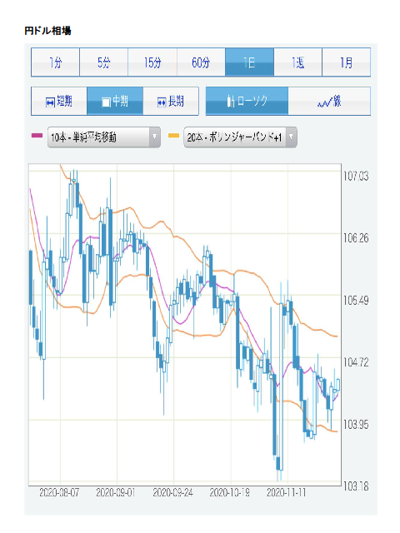The height and width of the screenshot is (533, 400).
Task: Click the 短期 short-term range icon
Action: (50, 102)
